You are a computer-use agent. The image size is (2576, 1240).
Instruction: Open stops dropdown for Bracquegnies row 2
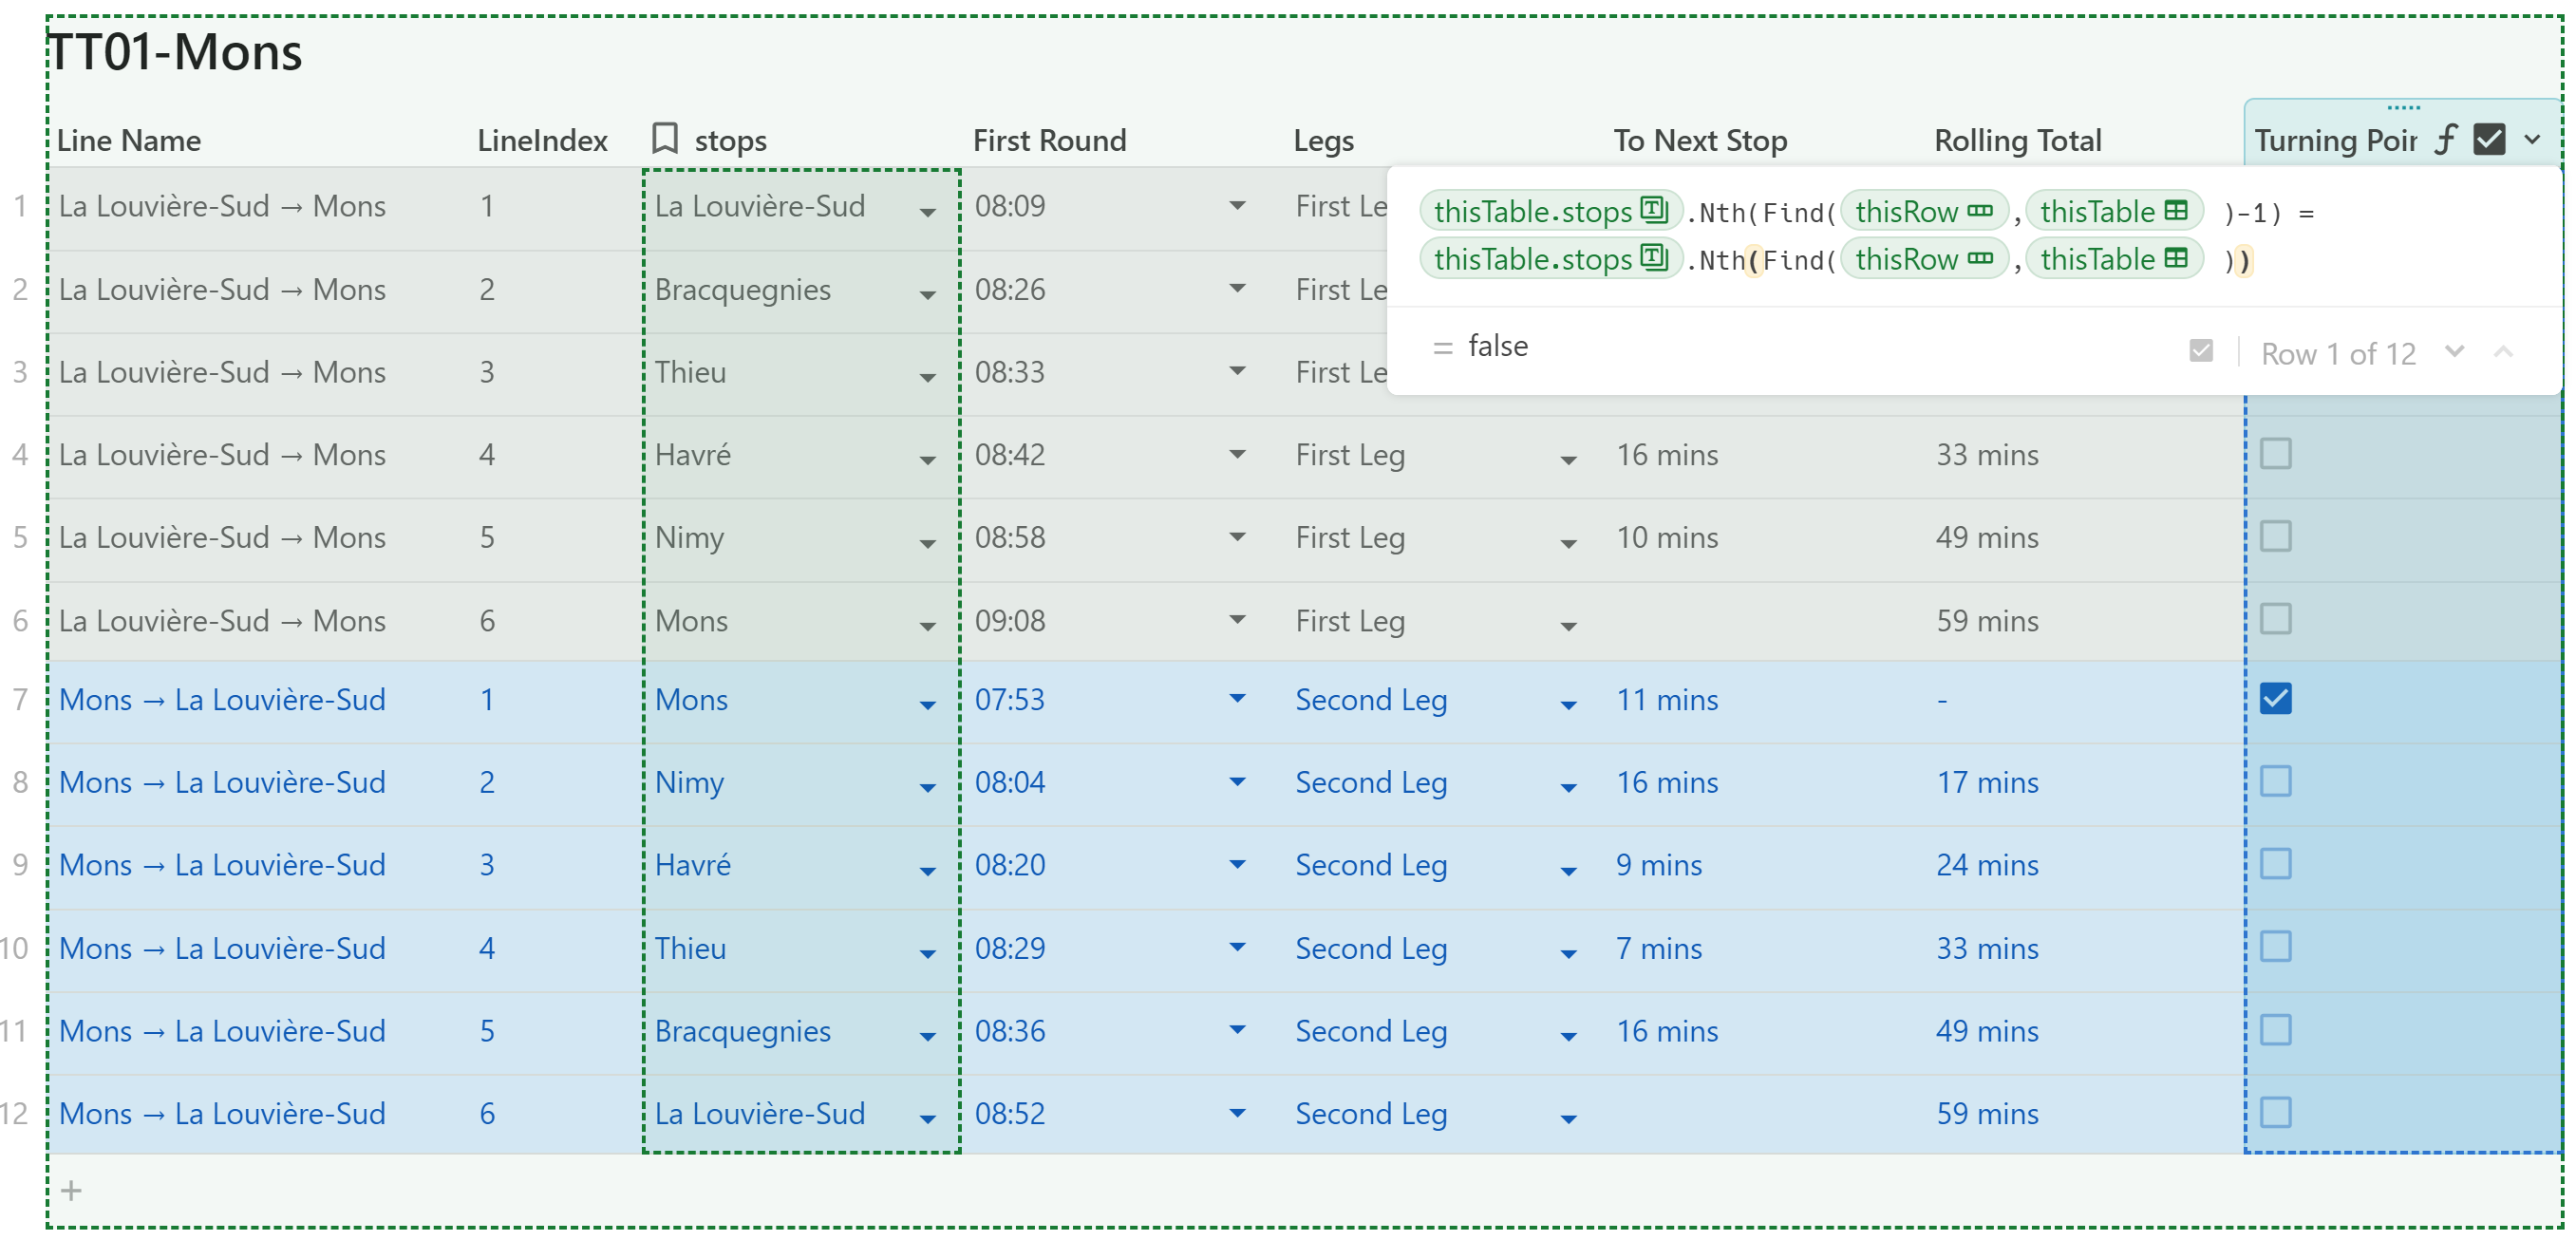(x=927, y=294)
